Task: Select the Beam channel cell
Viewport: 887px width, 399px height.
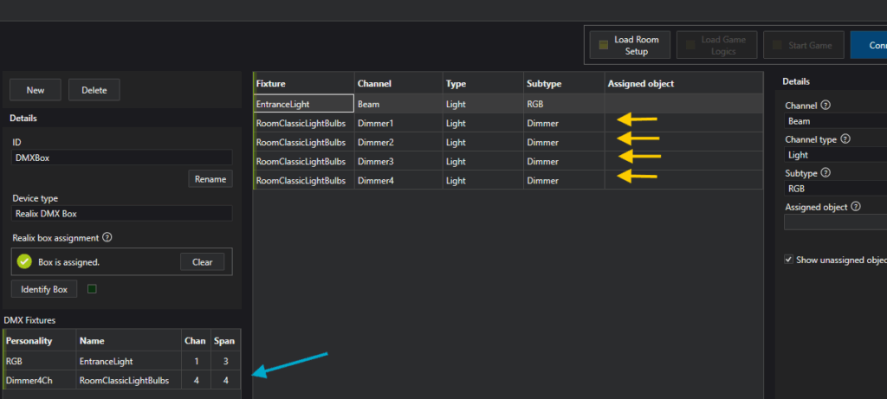Action: click(398, 104)
